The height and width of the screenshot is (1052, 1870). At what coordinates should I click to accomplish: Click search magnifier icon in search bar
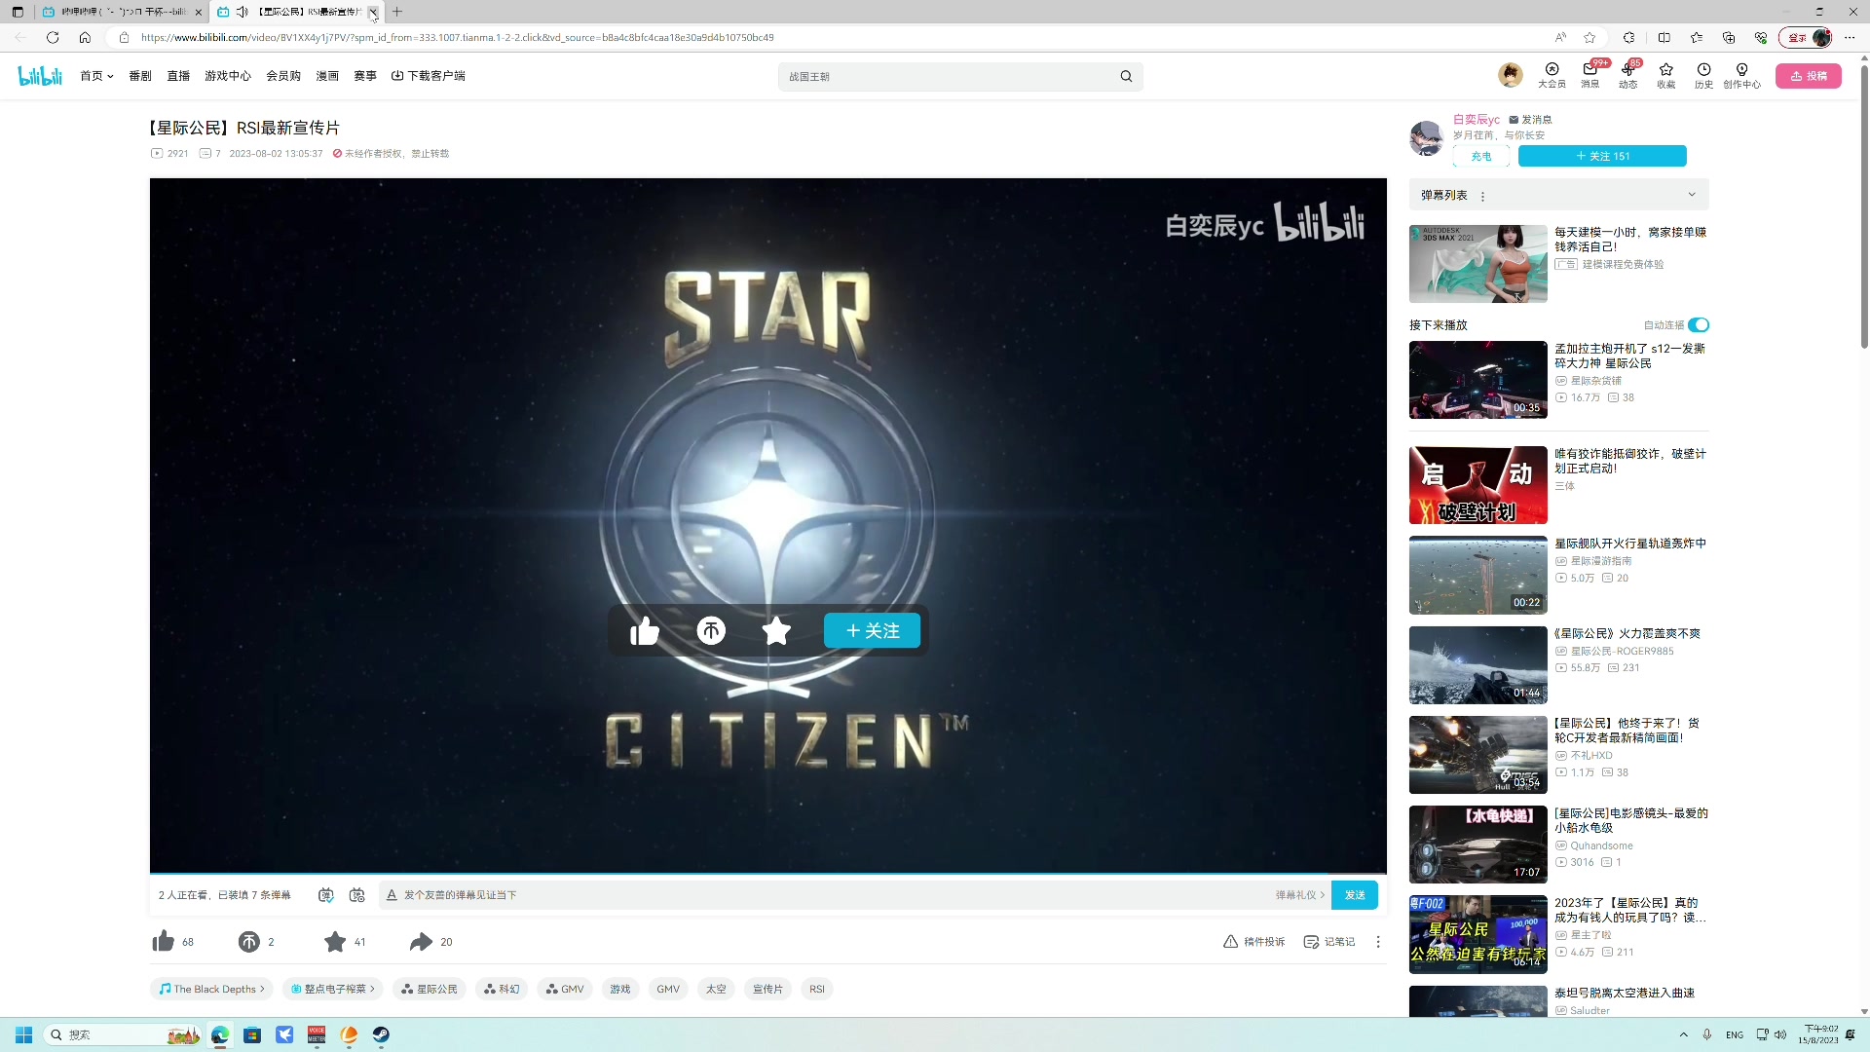click(x=1126, y=76)
